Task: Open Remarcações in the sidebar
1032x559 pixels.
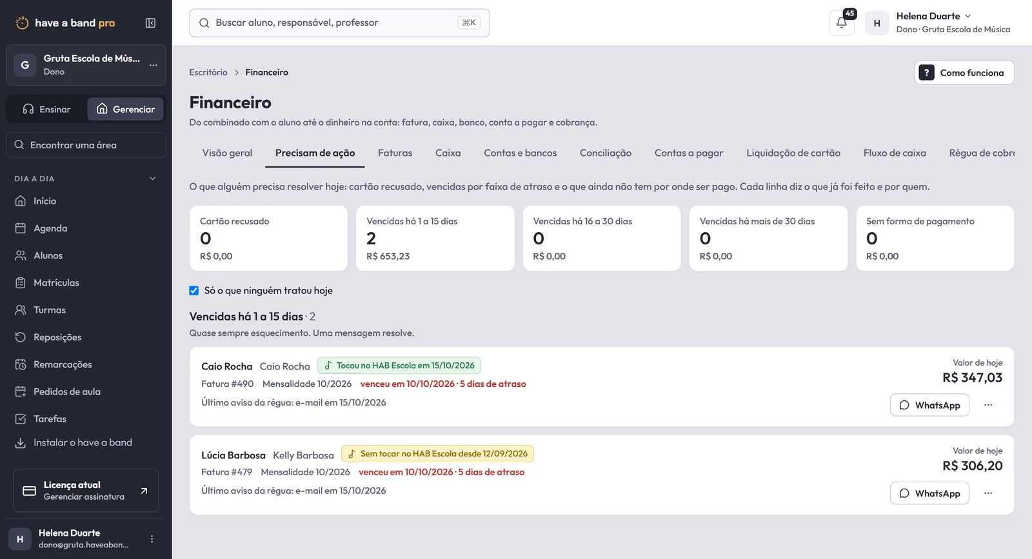Action: [86, 364]
